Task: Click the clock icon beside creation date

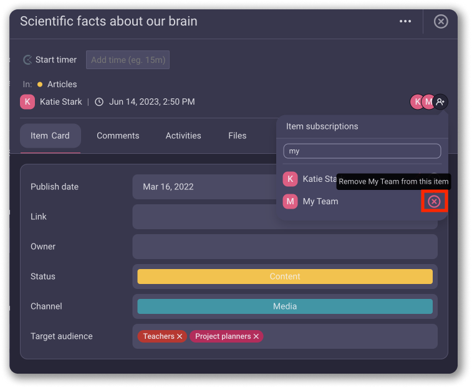Action: click(99, 102)
